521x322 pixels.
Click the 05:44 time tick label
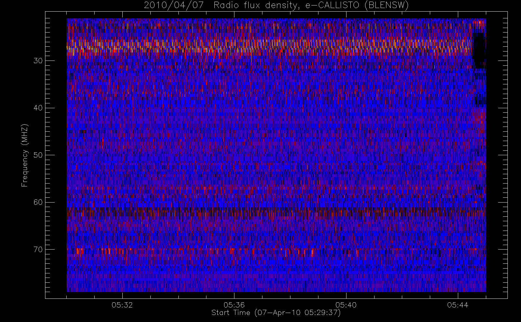point(458,305)
